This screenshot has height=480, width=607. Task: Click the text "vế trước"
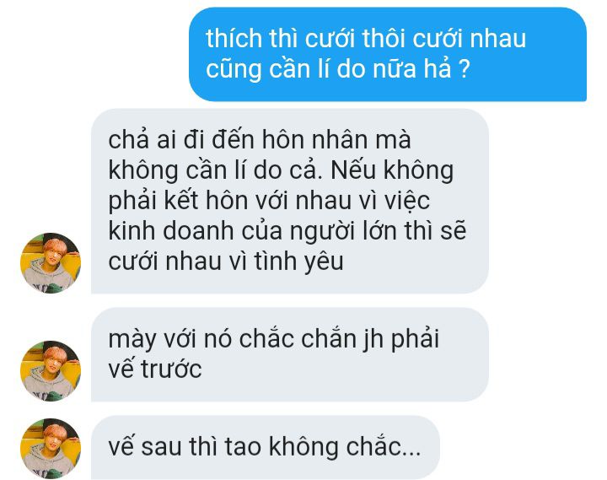coord(155,369)
